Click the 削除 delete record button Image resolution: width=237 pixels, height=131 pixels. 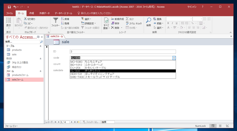coord(115,28)
